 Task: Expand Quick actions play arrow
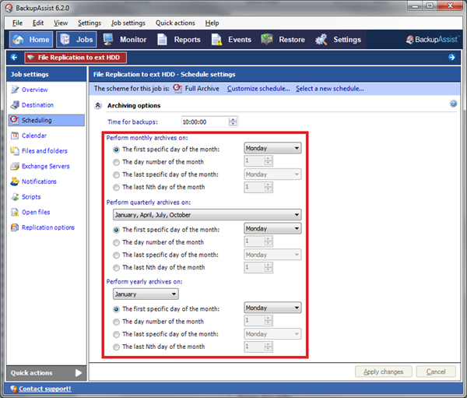click(79, 373)
